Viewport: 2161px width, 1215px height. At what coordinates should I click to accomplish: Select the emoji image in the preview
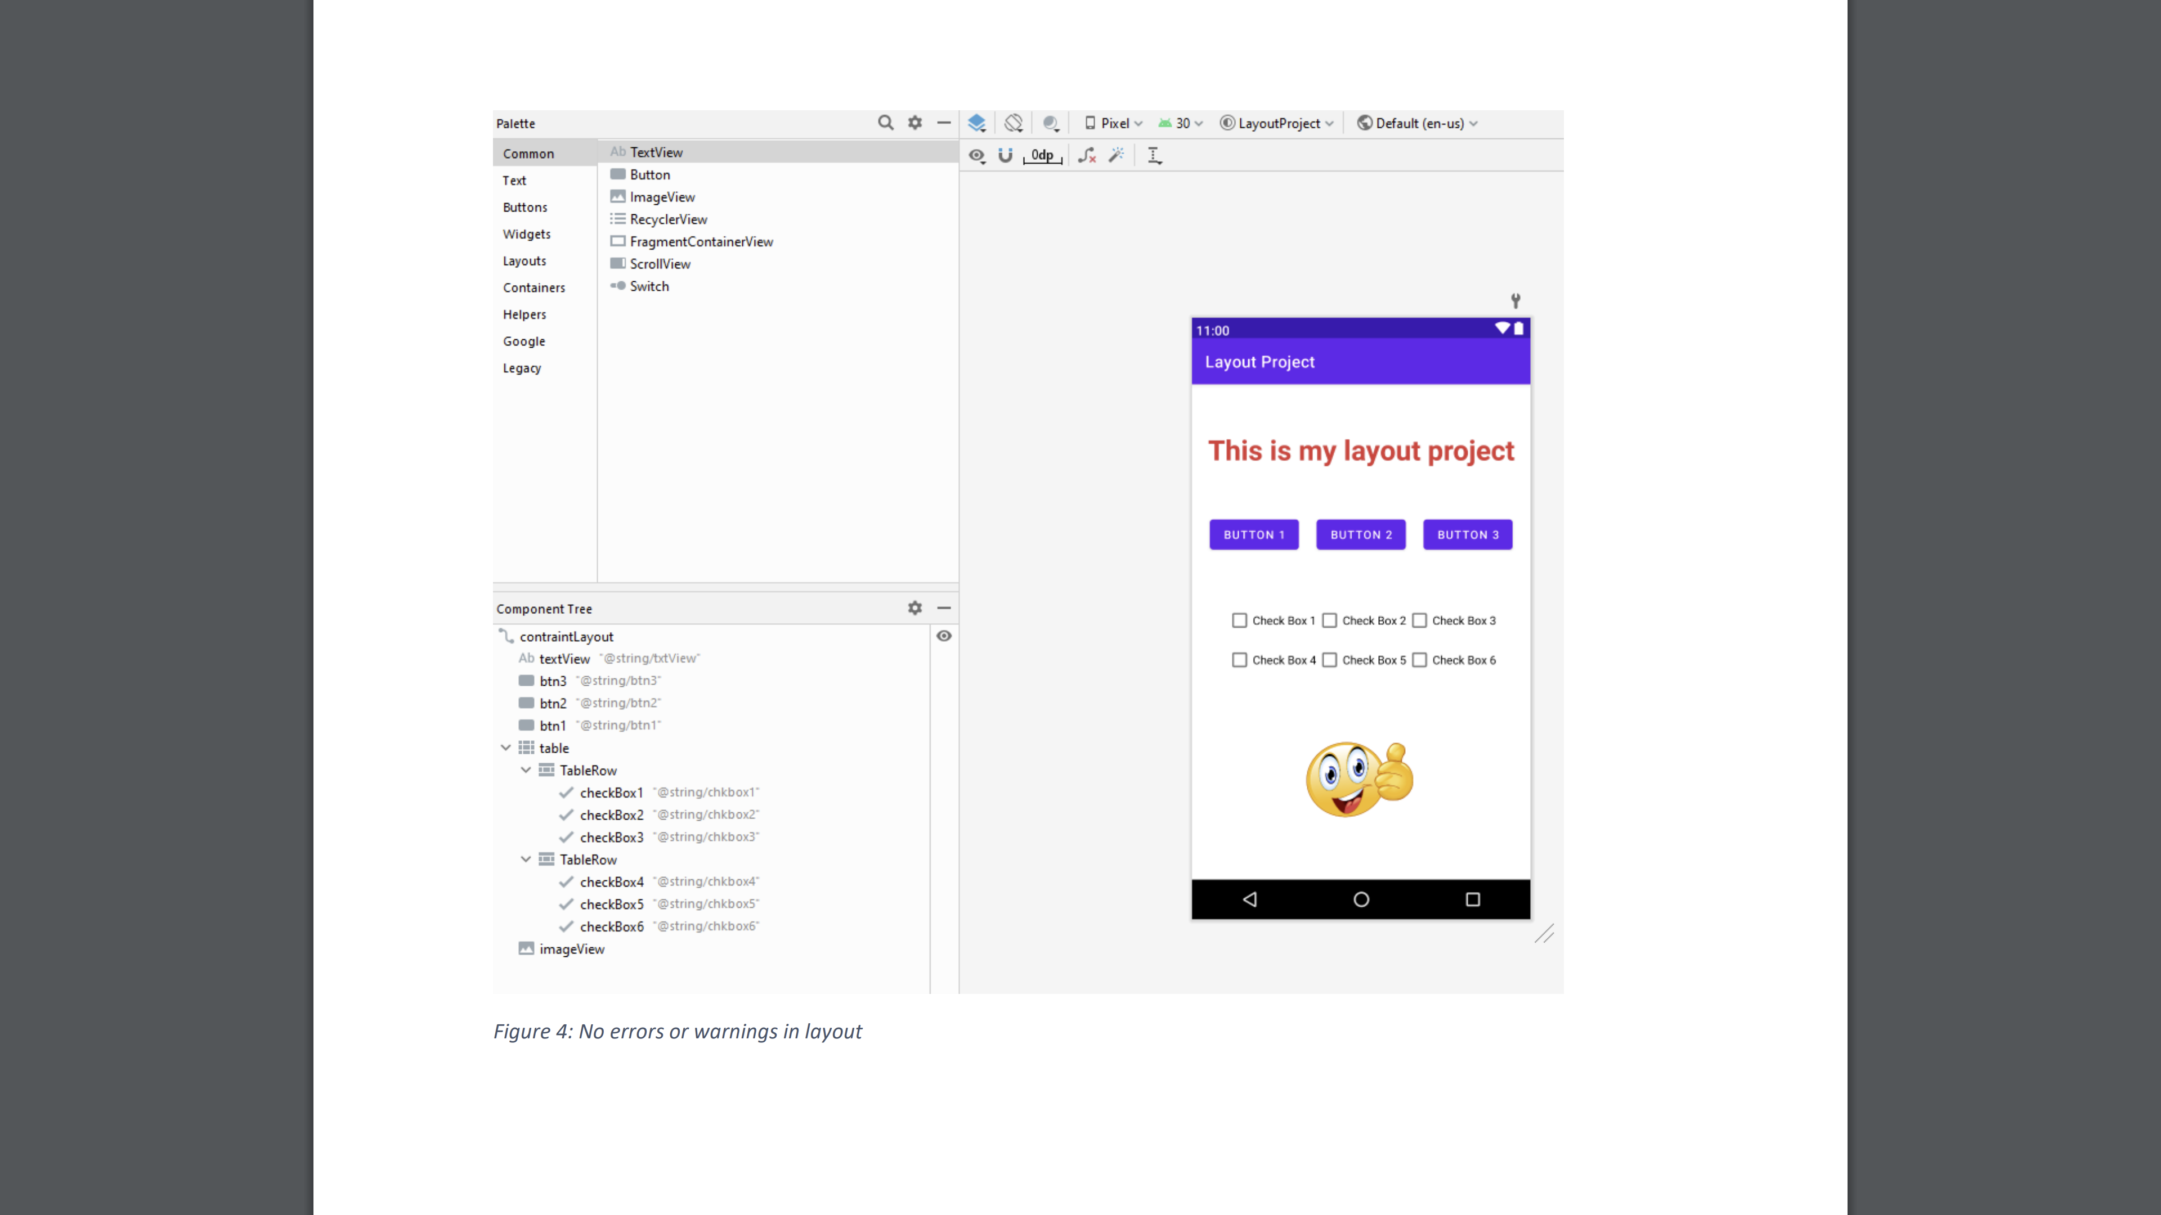(1359, 779)
